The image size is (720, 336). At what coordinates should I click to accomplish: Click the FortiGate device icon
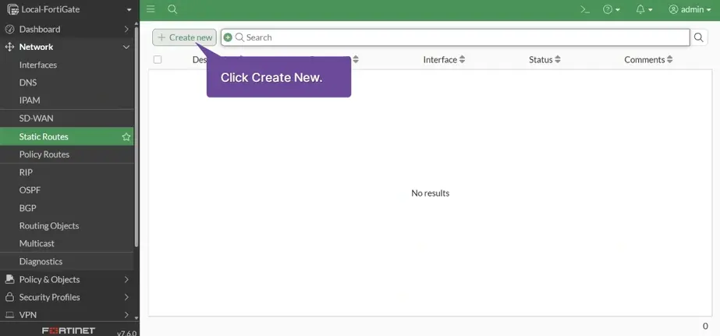(12, 9)
